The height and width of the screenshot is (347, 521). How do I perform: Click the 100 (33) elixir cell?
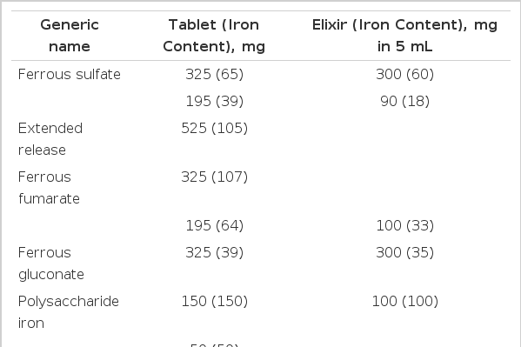pos(404,225)
